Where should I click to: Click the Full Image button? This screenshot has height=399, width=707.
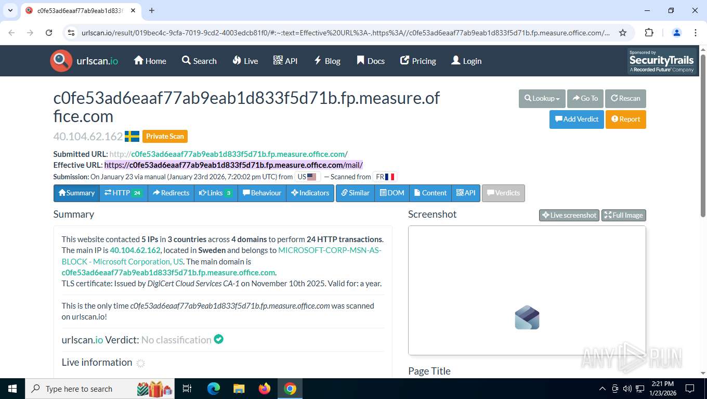[624, 215]
